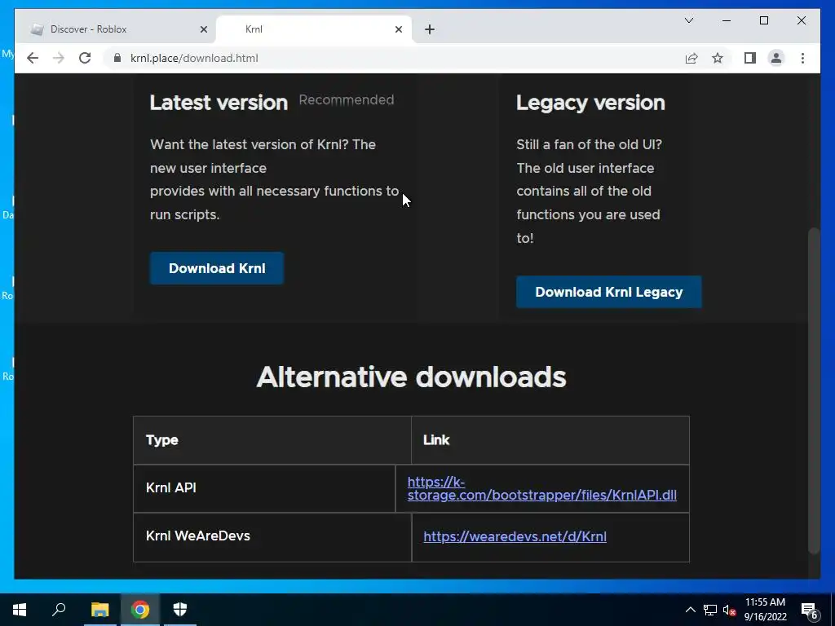This screenshot has height=626, width=835.
Task: Open the notification center icon
Action: click(810, 611)
